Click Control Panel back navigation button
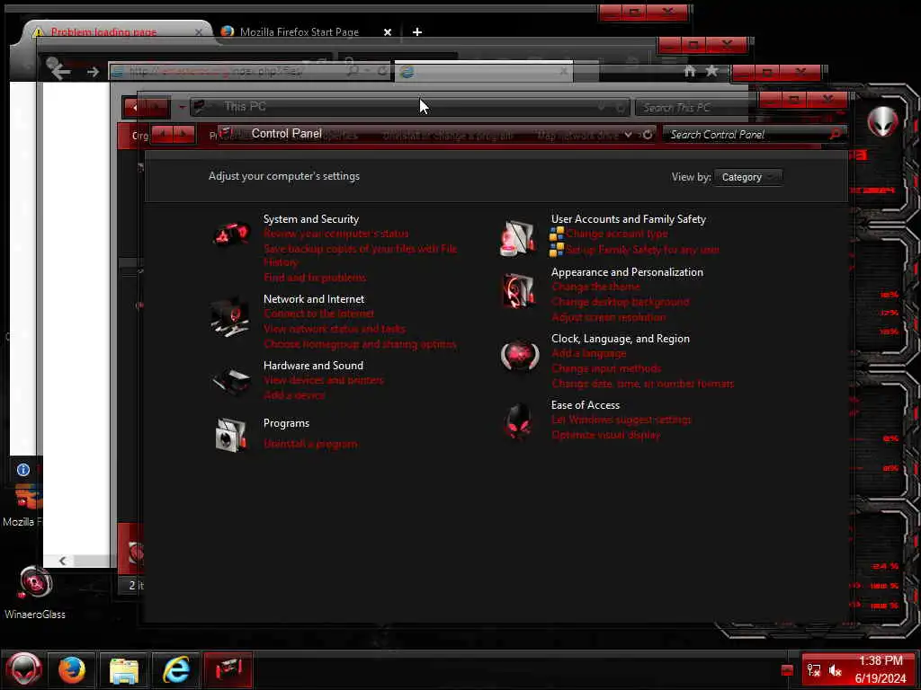The image size is (921, 690). pyautogui.click(x=162, y=135)
